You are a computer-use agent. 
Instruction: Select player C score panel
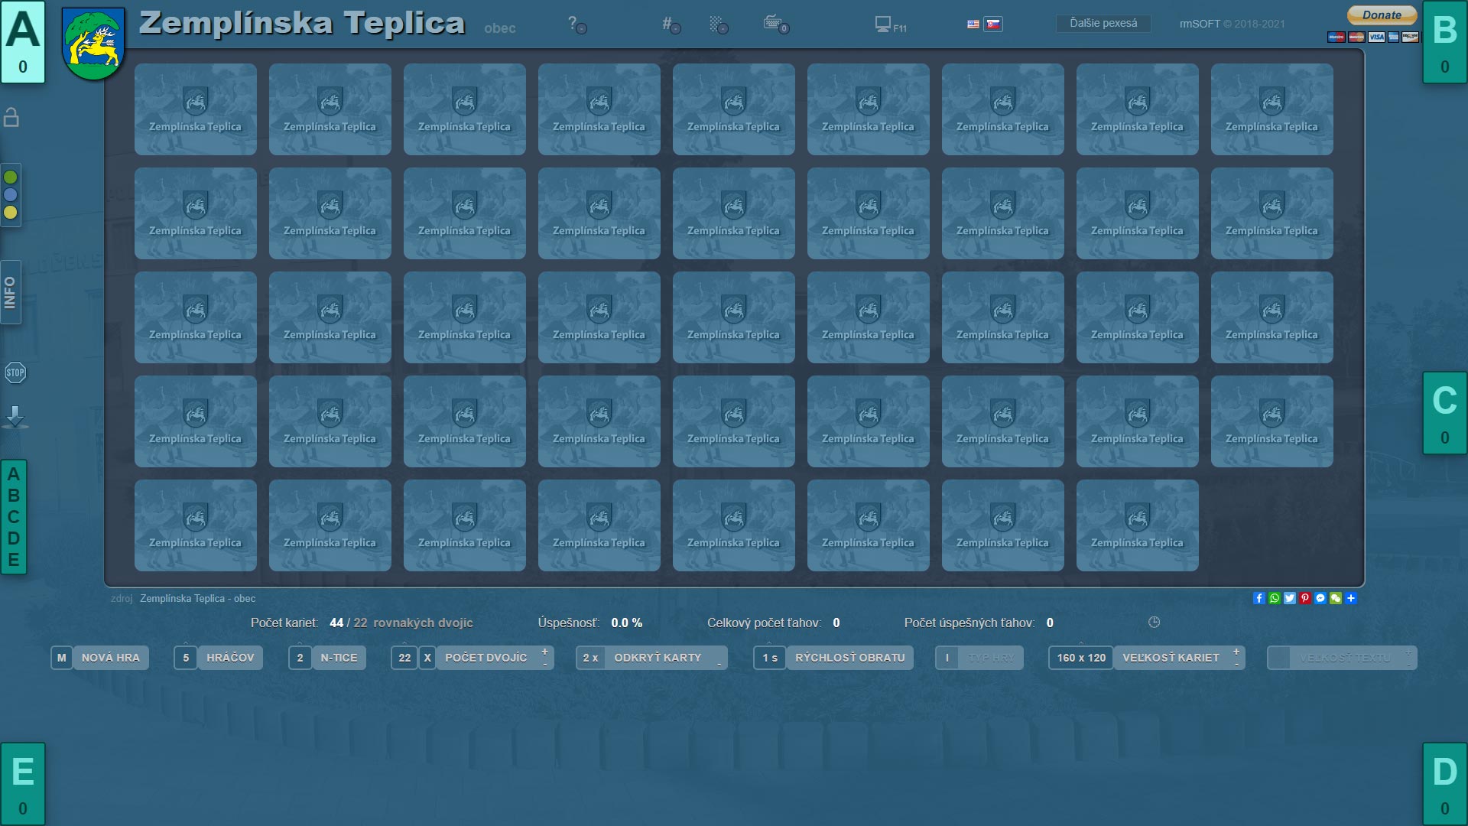pyautogui.click(x=1445, y=413)
